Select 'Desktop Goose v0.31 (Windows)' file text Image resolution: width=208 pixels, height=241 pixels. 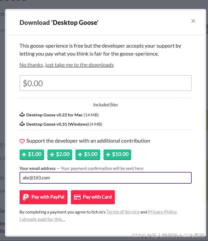pos(57,124)
